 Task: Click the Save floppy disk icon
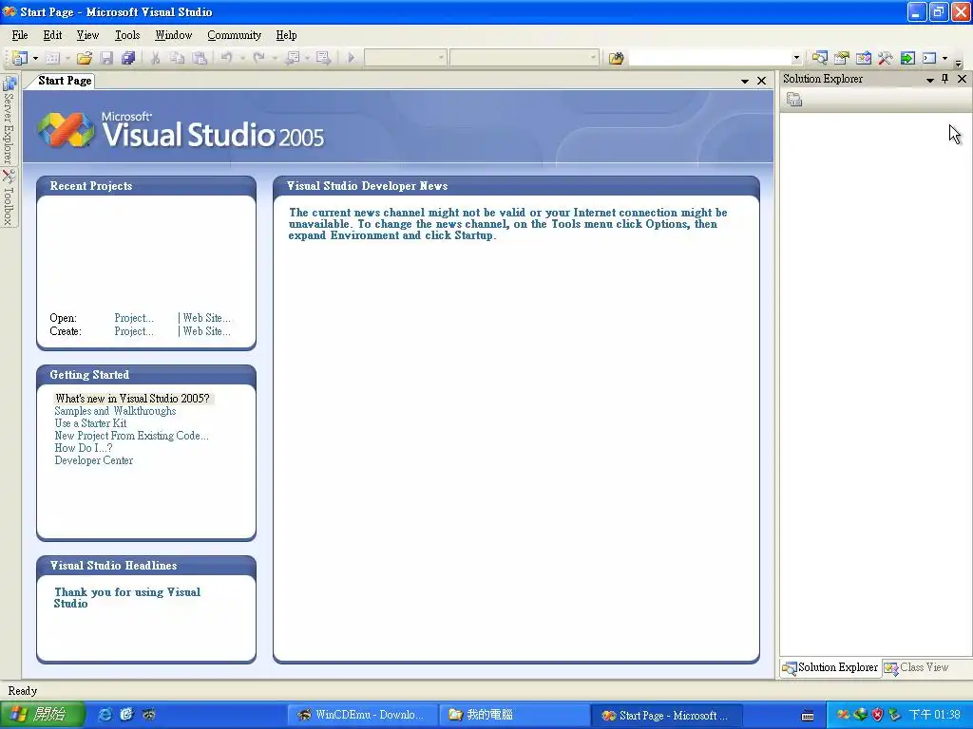[x=106, y=58]
